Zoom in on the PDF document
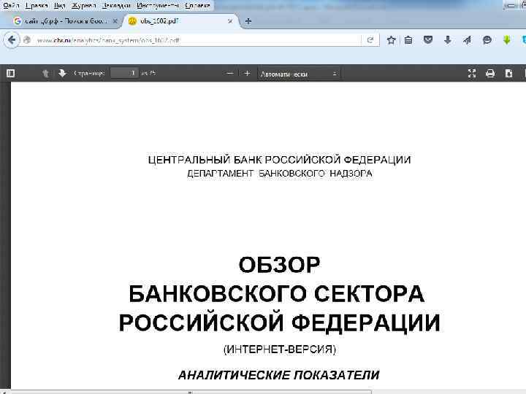This screenshot has width=526, height=394. [x=247, y=73]
